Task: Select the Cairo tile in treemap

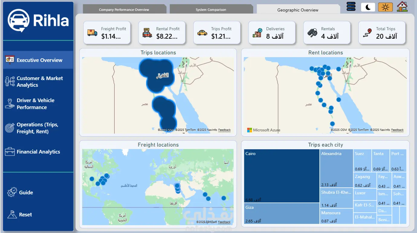Action: pos(282,176)
